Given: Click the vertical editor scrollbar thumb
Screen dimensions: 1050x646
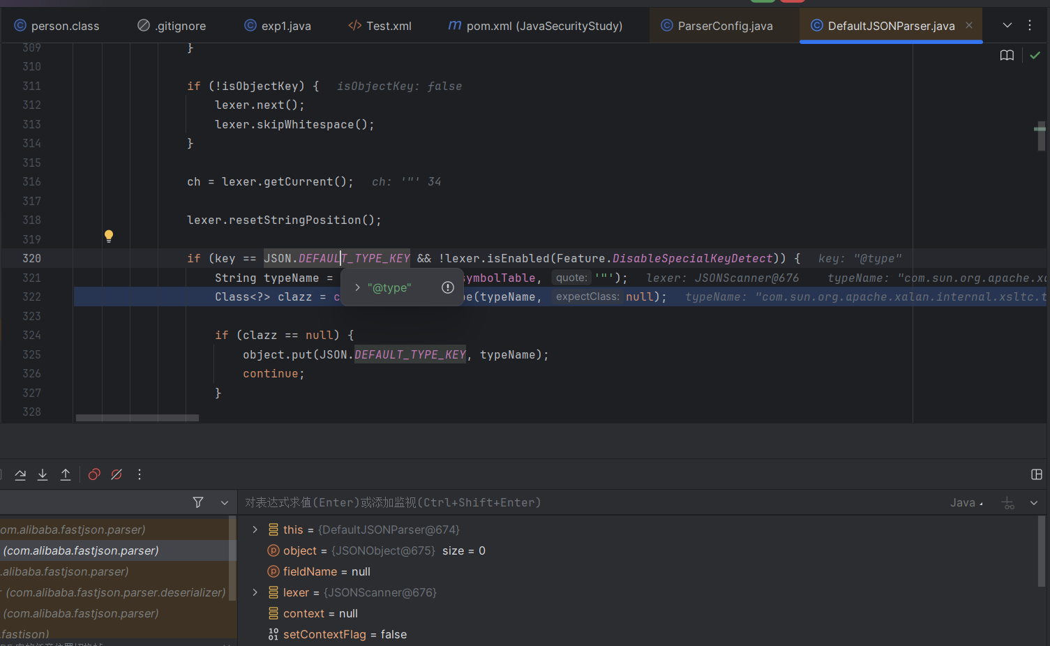Looking at the screenshot, I should tap(1041, 136).
